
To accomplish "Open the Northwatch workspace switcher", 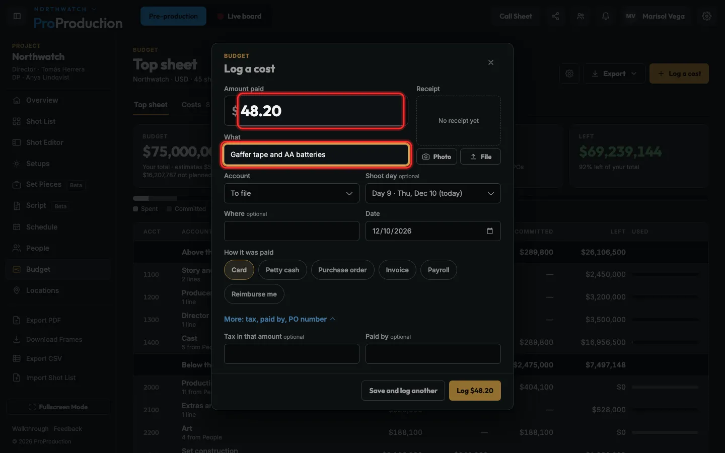I will click(x=65, y=9).
